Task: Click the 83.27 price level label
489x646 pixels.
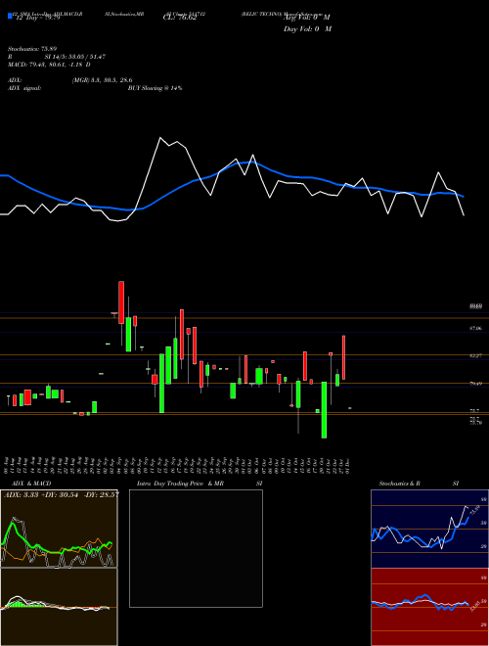Action: pos(475,355)
